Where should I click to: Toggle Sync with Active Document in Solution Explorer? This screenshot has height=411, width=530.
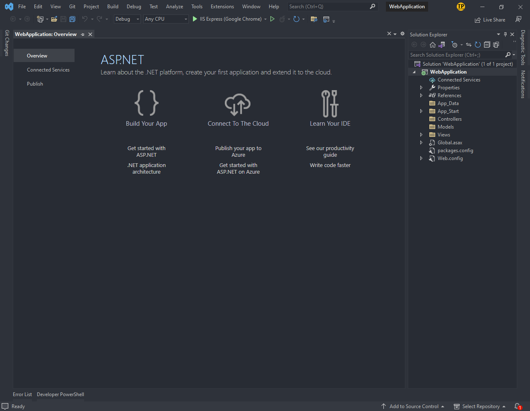pyautogui.click(x=469, y=45)
